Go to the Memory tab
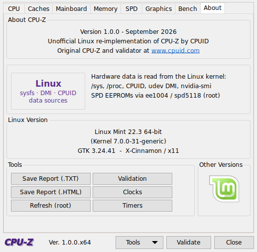The height and width of the screenshot is (252, 257). 106,8
